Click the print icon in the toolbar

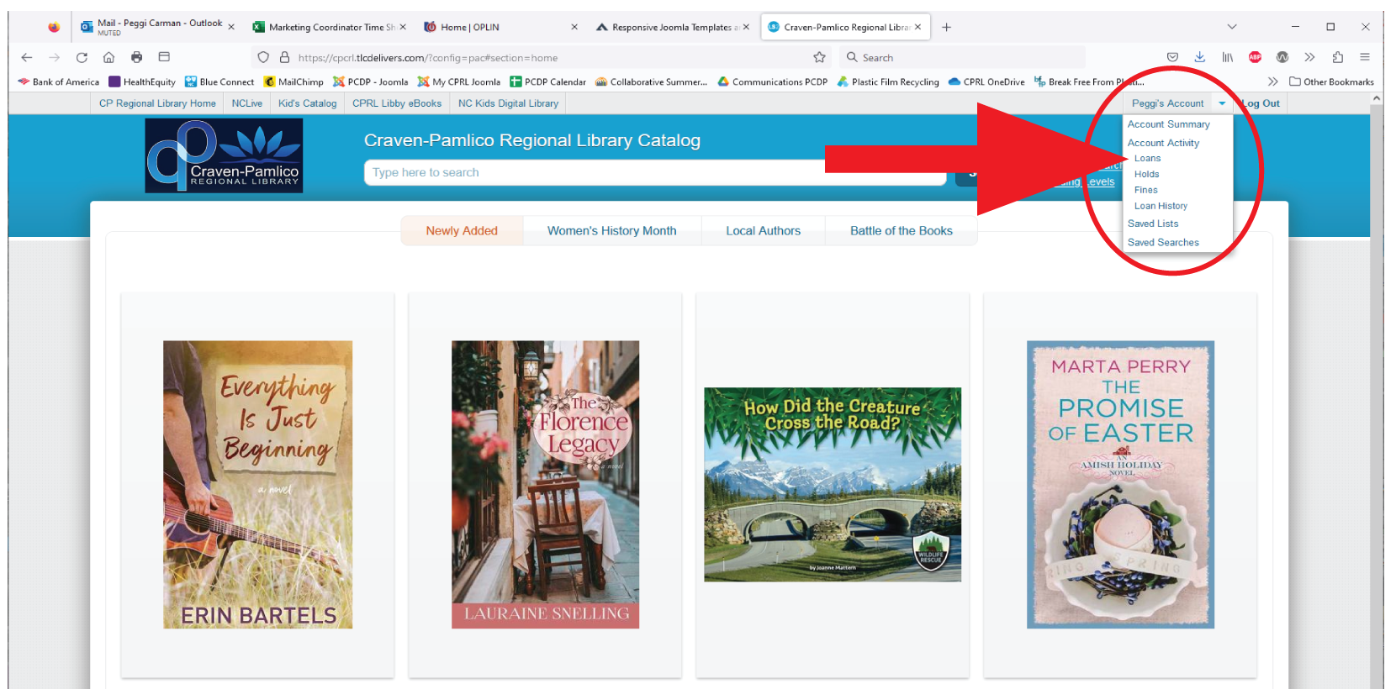pyautogui.click(x=136, y=57)
